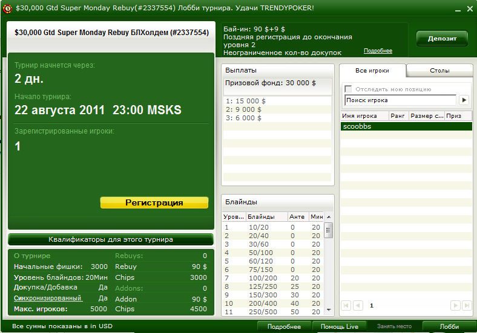Enable 'Отследить мою позицию' checkbox
The image size is (477, 333).
(348, 89)
